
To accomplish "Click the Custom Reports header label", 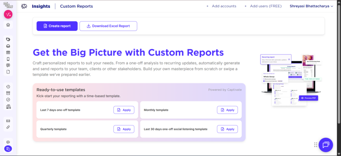I will 76,6.
